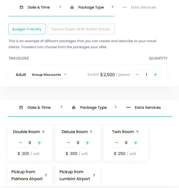The height and width of the screenshot is (188, 179).
Task: Add one Deluxe Room unit
Action: [x=87, y=143]
